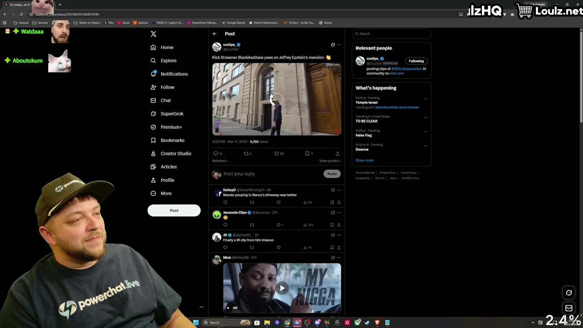Image resolution: width=583 pixels, height=328 pixels.
Task: Open options for Temple Israel trend
Action: pos(425,99)
